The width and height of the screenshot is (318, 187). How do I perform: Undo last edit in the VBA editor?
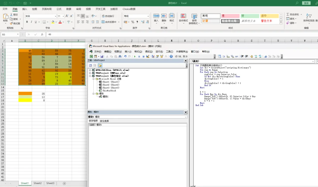coord(125,56)
